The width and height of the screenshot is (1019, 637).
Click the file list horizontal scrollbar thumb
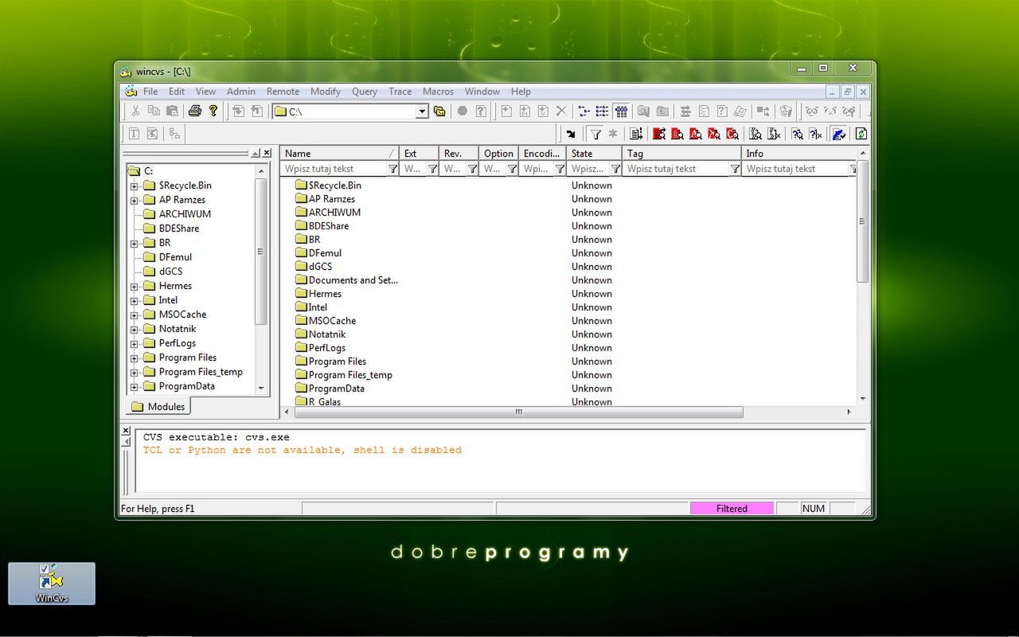517,412
